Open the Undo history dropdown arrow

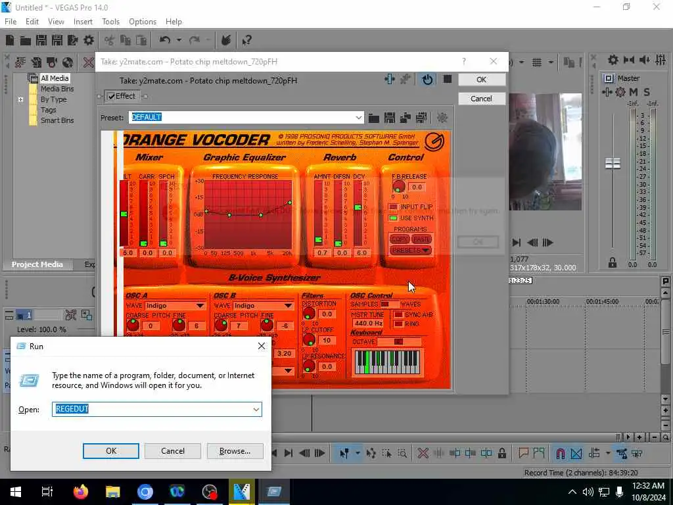point(179,40)
